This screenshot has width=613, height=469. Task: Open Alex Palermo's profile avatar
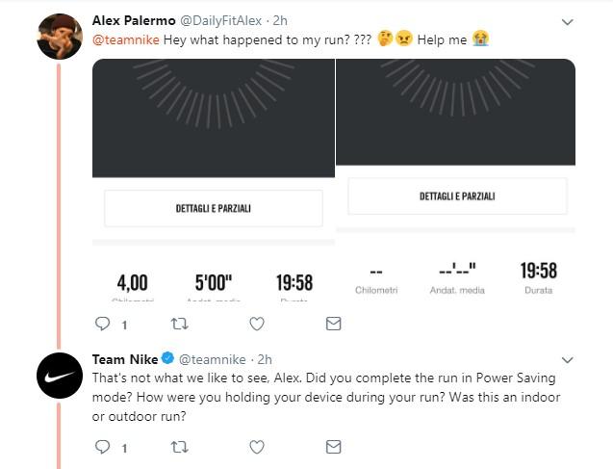(60, 37)
